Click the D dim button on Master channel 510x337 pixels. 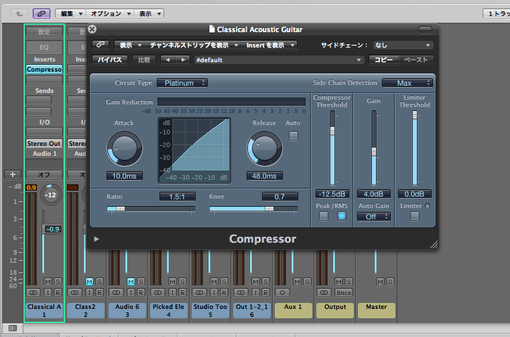[390, 282]
